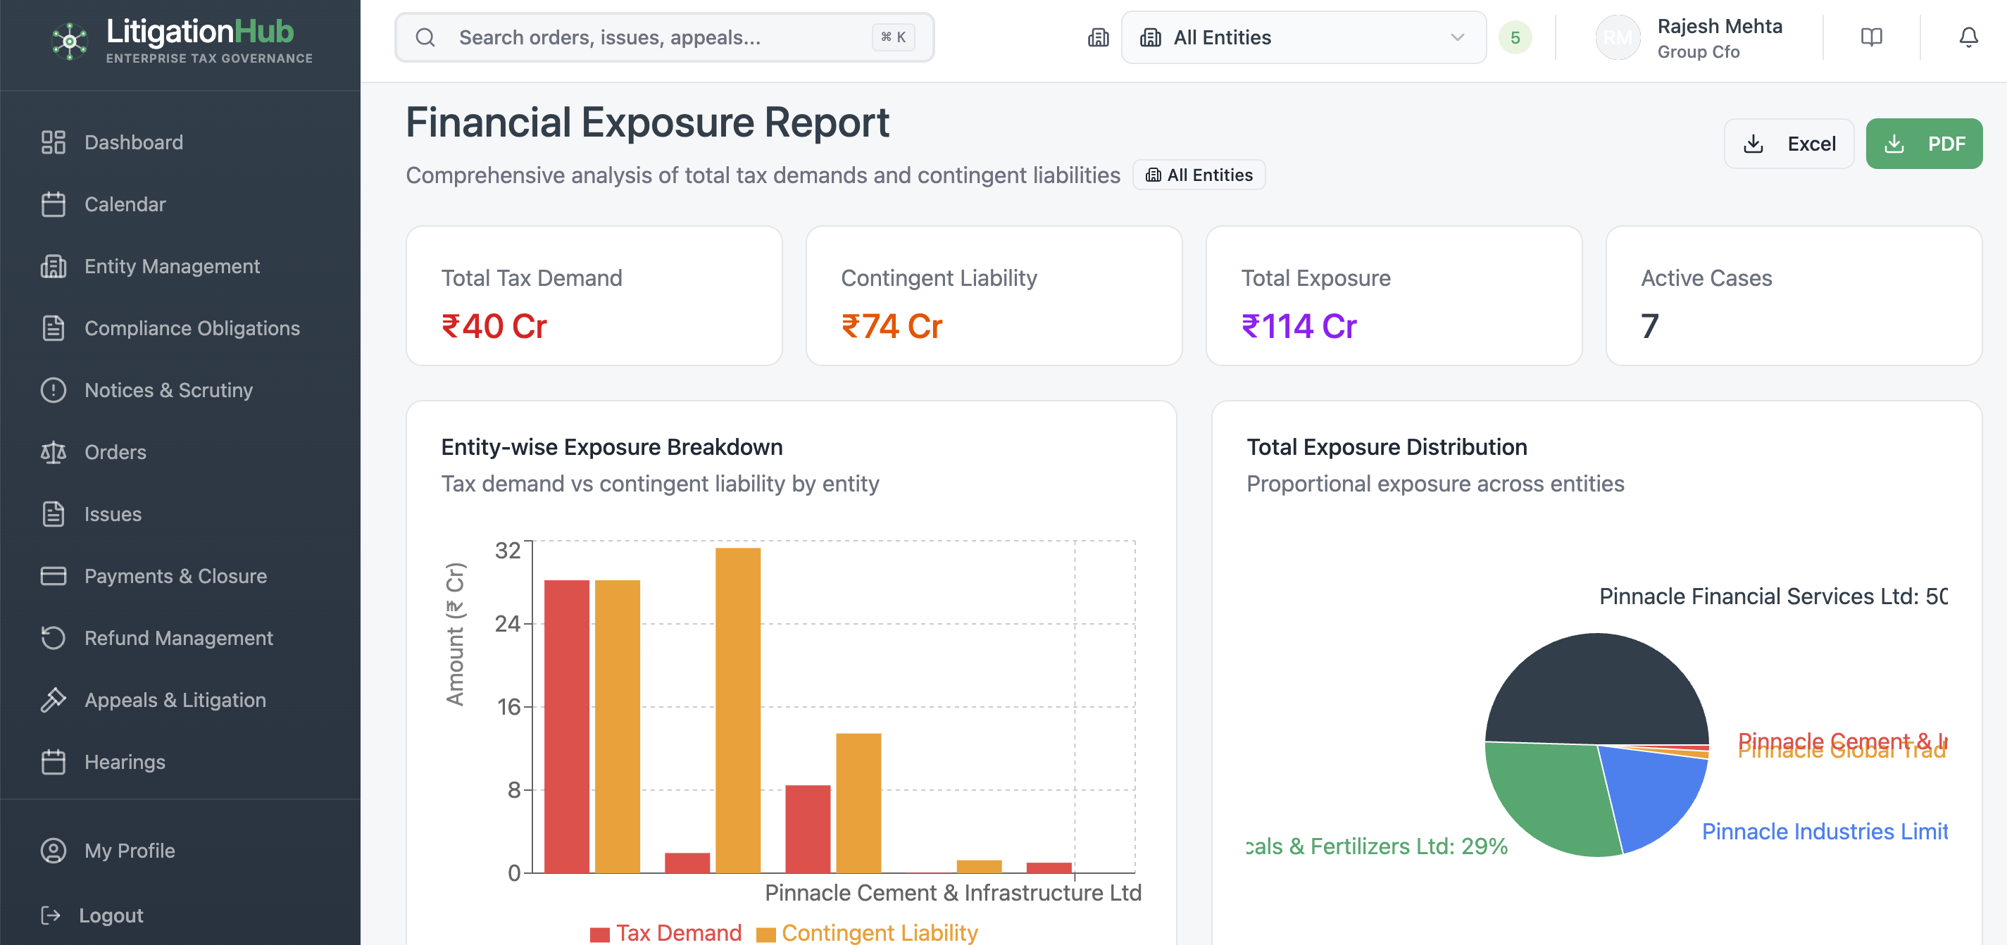Viewport: 2007px width, 945px height.
Task: Go to Refund Management menu label
Action: (x=179, y=638)
